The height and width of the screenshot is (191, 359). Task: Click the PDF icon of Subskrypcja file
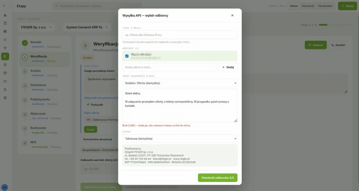(88, 120)
